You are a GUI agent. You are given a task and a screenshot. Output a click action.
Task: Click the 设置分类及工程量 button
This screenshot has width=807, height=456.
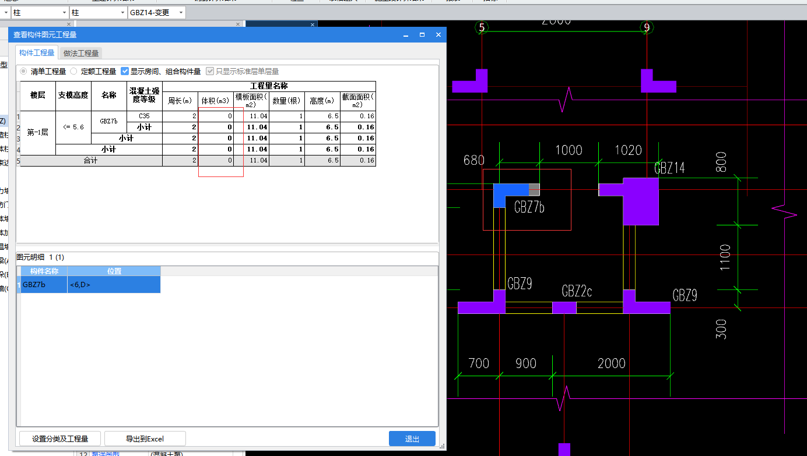pos(60,439)
